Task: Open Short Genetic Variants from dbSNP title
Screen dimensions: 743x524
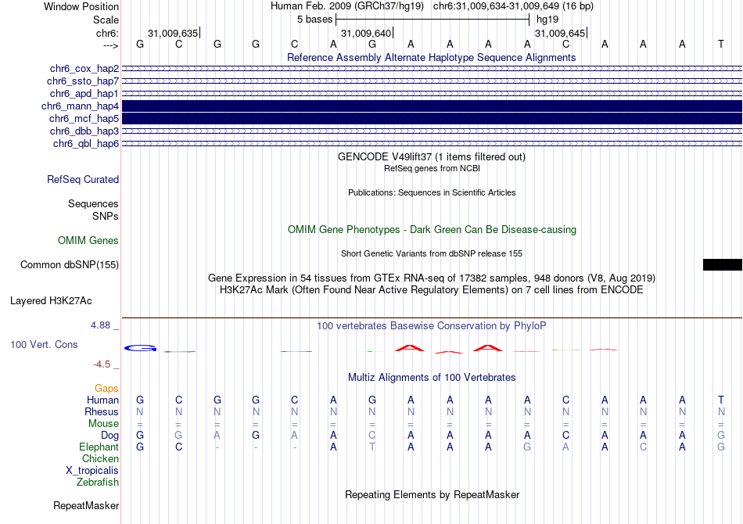Action: (x=432, y=253)
